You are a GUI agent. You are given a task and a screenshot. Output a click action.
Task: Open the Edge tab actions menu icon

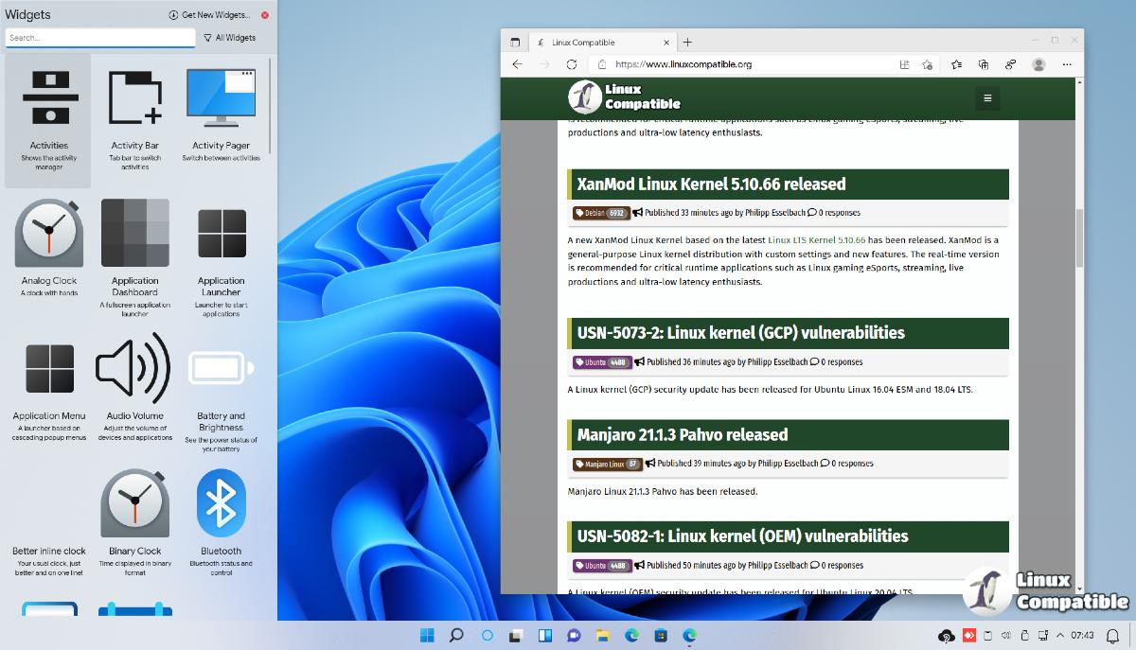point(515,42)
